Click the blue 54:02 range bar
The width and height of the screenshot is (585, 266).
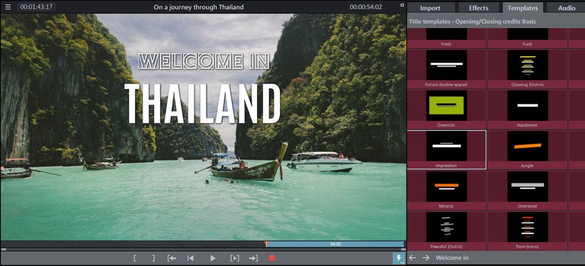(x=335, y=244)
